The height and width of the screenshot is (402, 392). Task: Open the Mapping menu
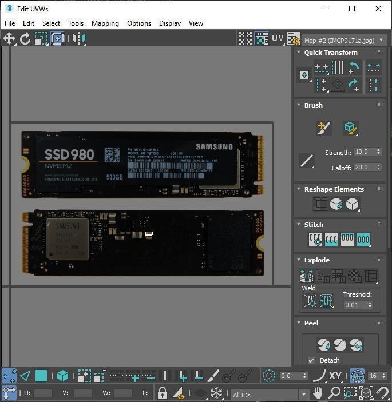[x=105, y=23]
